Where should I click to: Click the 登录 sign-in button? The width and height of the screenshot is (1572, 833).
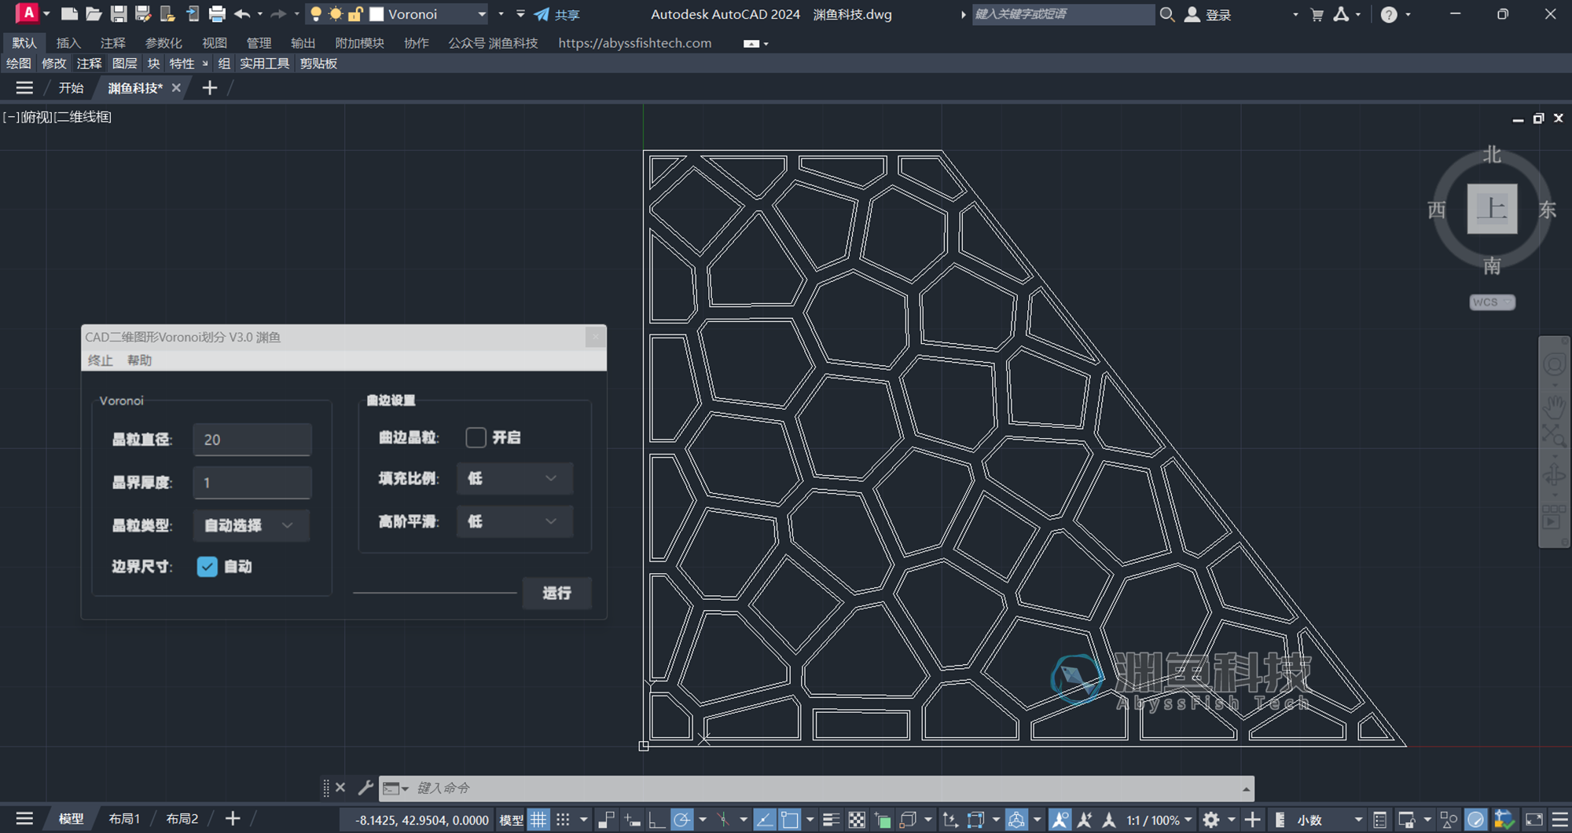tap(1208, 14)
